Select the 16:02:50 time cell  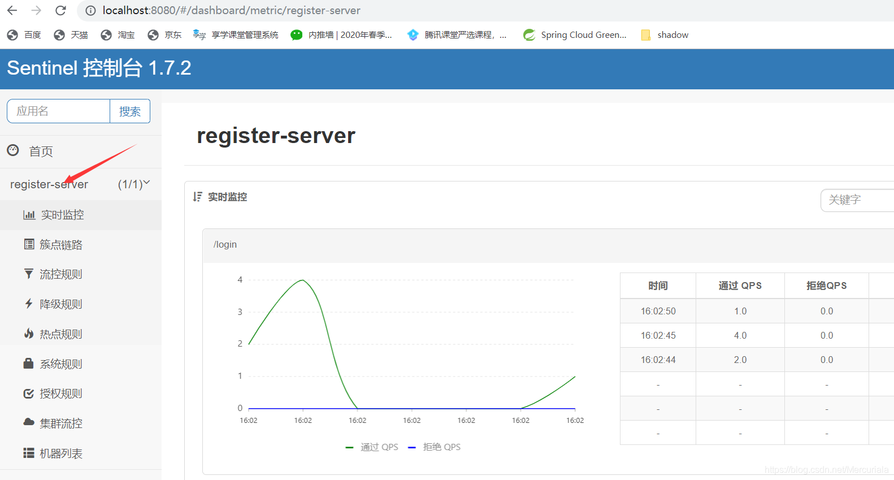(658, 311)
